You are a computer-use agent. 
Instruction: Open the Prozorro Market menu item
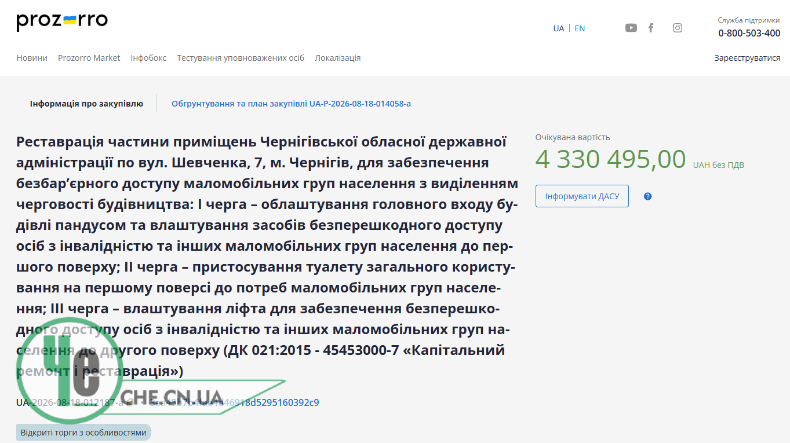pyautogui.click(x=89, y=58)
